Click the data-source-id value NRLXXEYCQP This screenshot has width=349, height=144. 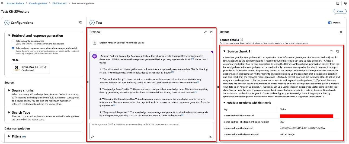[x=287, y=134]
